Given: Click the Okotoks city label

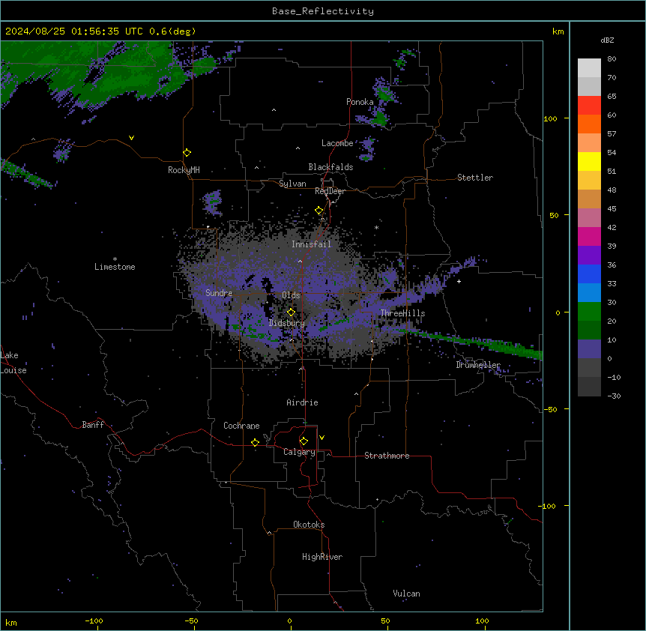Looking at the screenshot, I should pos(309,525).
